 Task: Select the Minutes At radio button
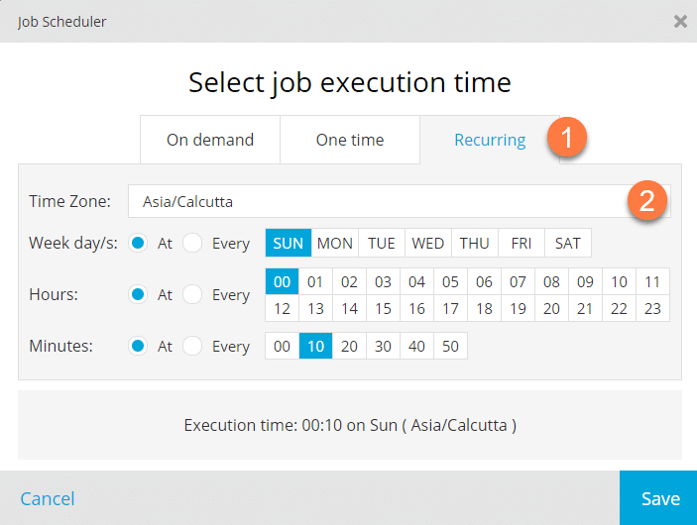coord(138,346)
